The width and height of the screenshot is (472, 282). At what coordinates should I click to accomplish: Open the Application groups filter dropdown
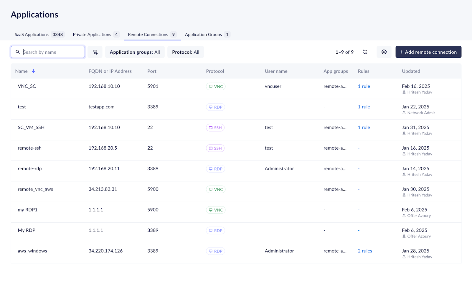135,52
